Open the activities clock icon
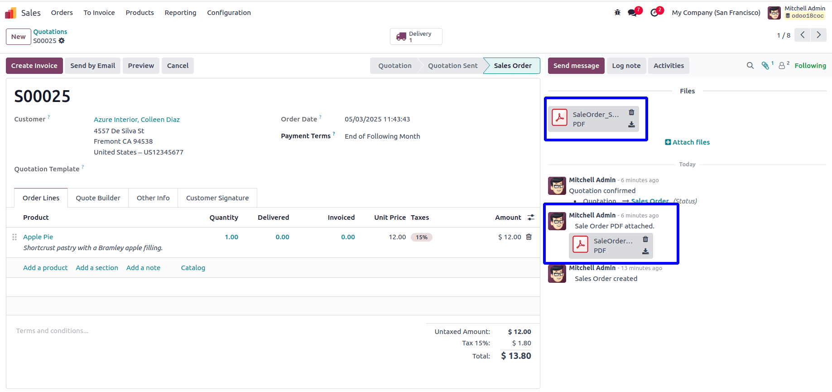832x392 pixels. [654, 13]
